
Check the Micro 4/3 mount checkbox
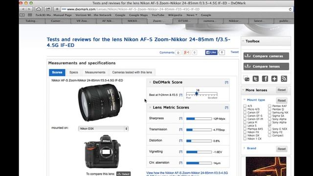click(x=245, y=109)
